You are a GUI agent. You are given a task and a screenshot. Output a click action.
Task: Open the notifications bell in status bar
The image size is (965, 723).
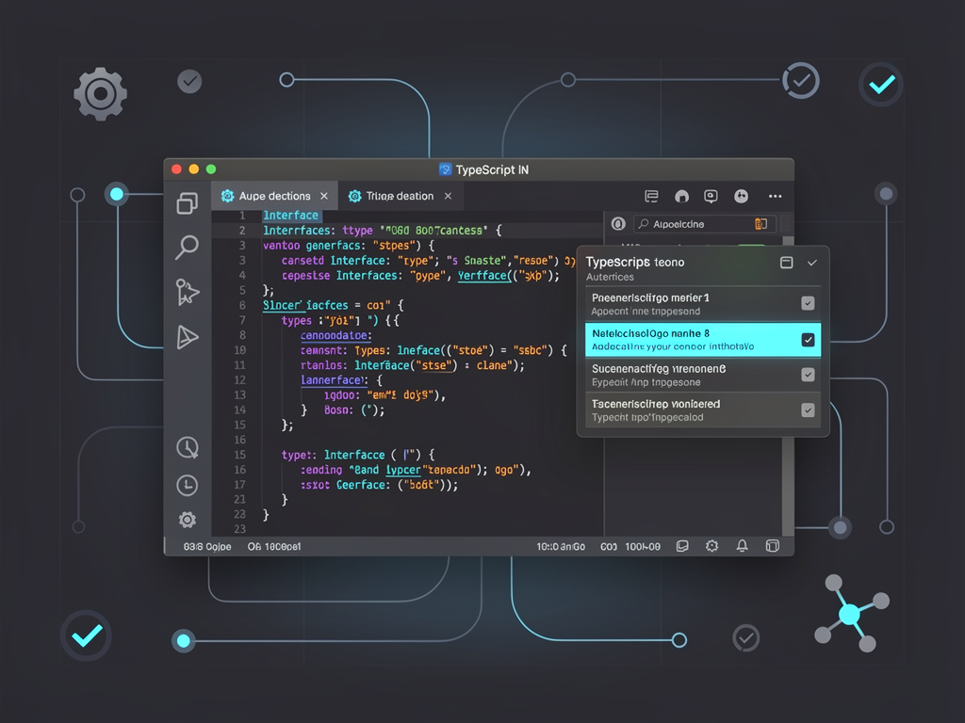pyautogui.click(x=743, y=546)
